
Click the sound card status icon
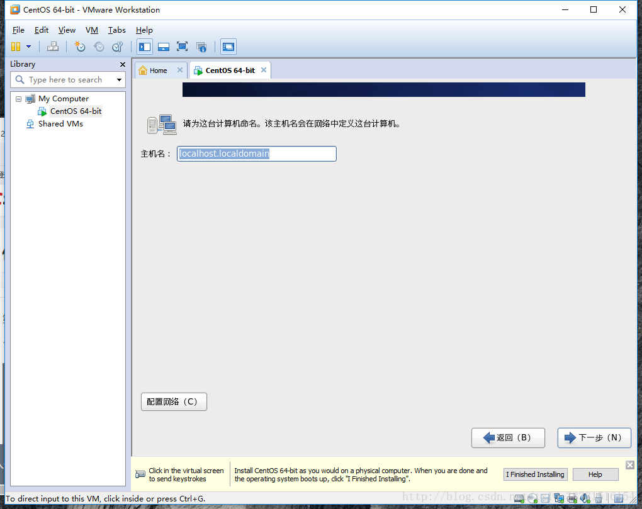tap(585, 498)
